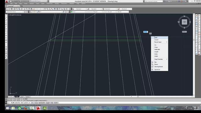Viewport: 201px width, 113px height.
Task: Open the DesignCenter icon
Action: [x=57, y=9]
